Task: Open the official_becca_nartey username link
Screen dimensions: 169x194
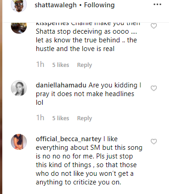Action: point(69,139)
